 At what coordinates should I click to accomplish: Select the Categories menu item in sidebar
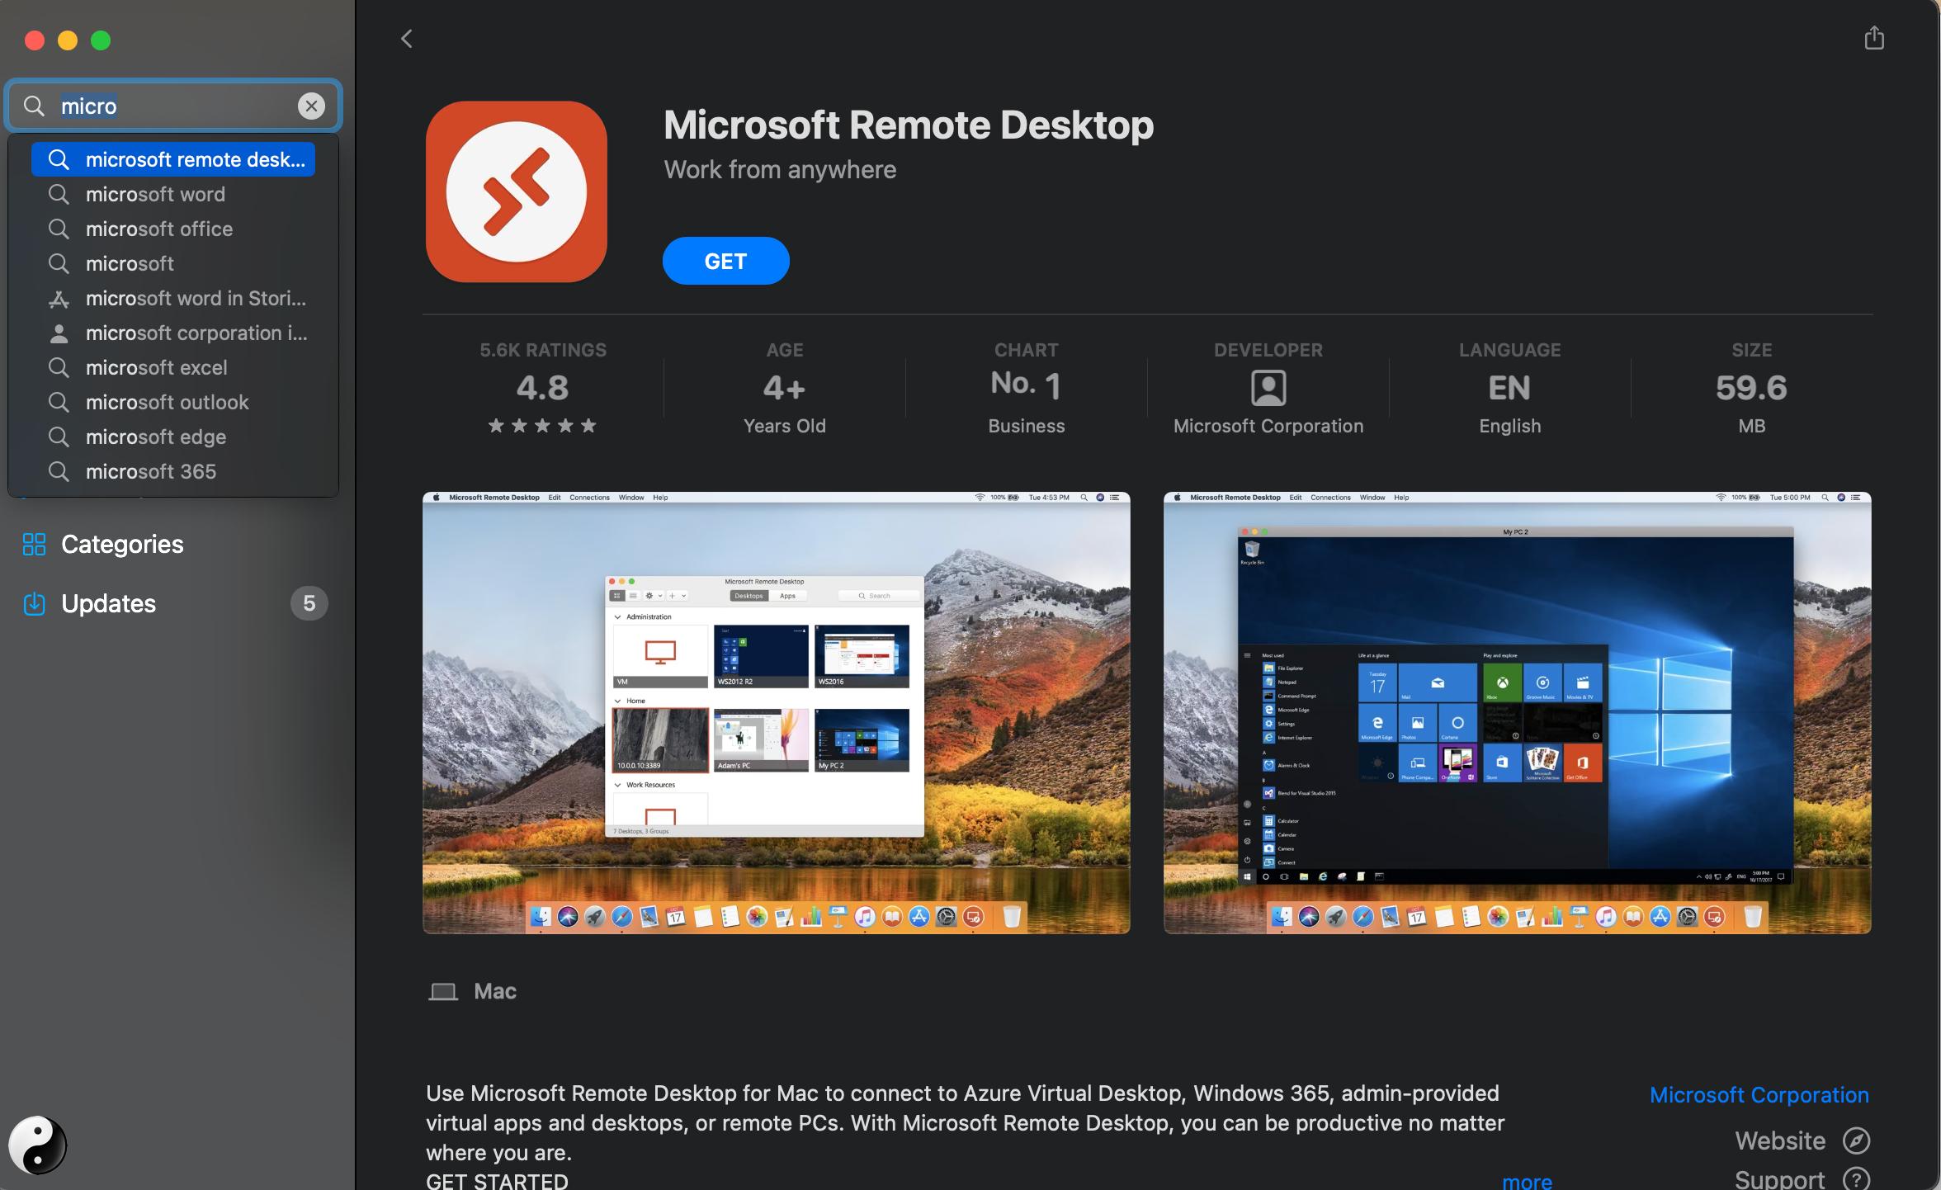click(x=120, y=544)
